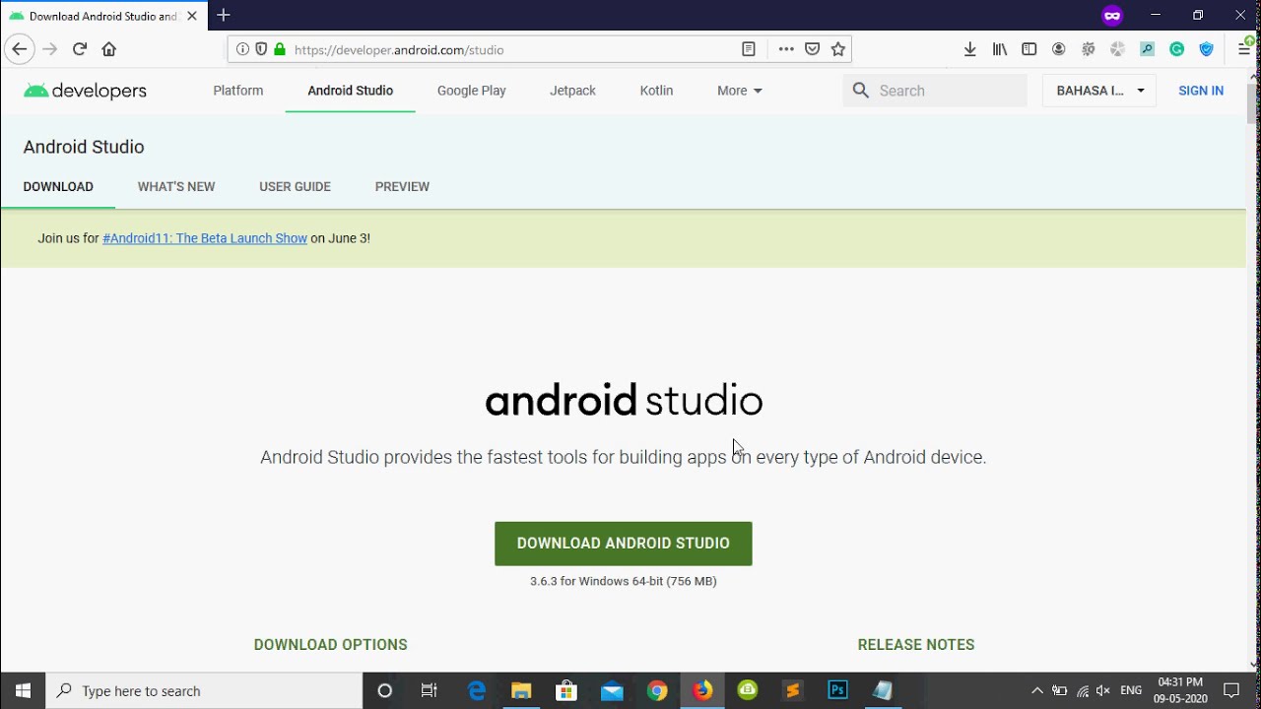The height and width of the screenshot is (709, 1261).
Task: Click the muted volume tray icon
Action: pyautogui.click(x=1103, y=690)
